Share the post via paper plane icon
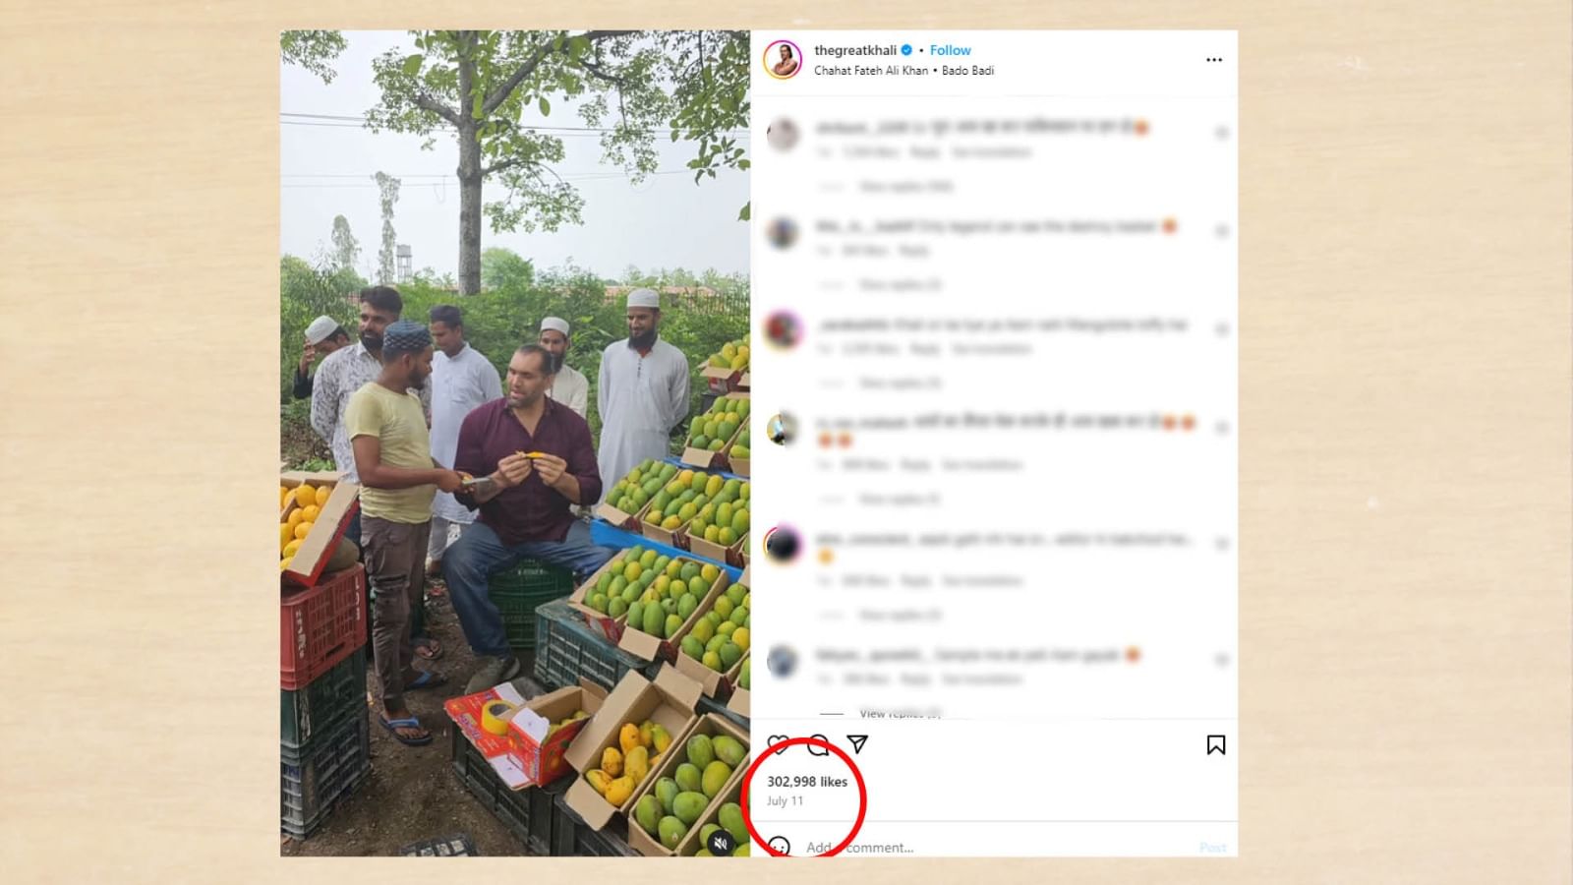 tap(857, 744)
